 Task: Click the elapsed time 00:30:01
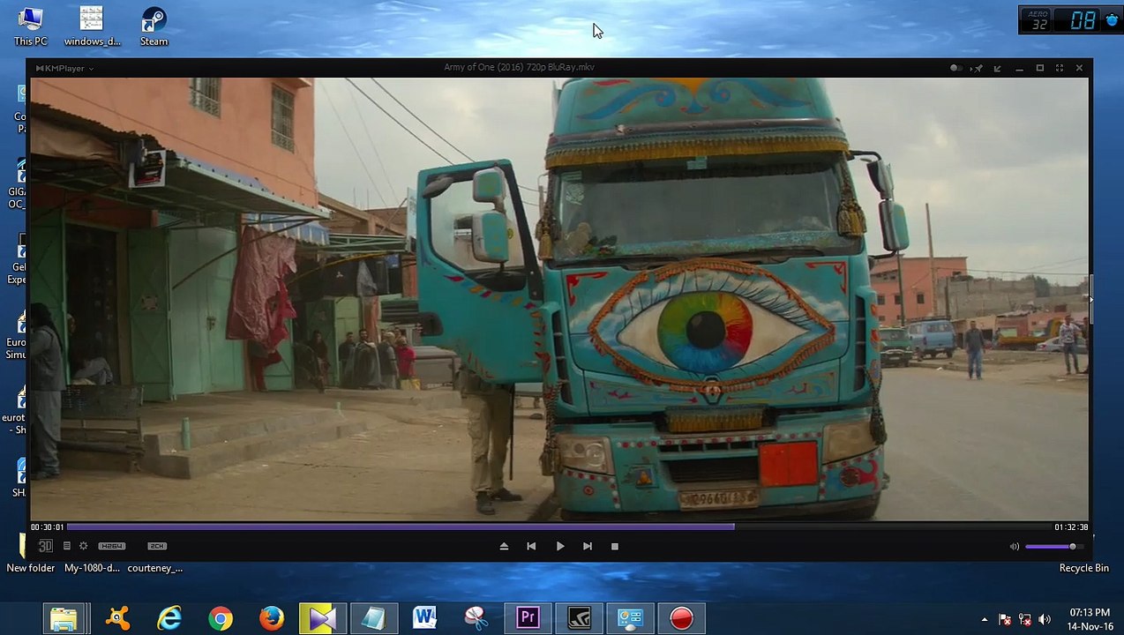pyautogui.click(x=47, y=527)
